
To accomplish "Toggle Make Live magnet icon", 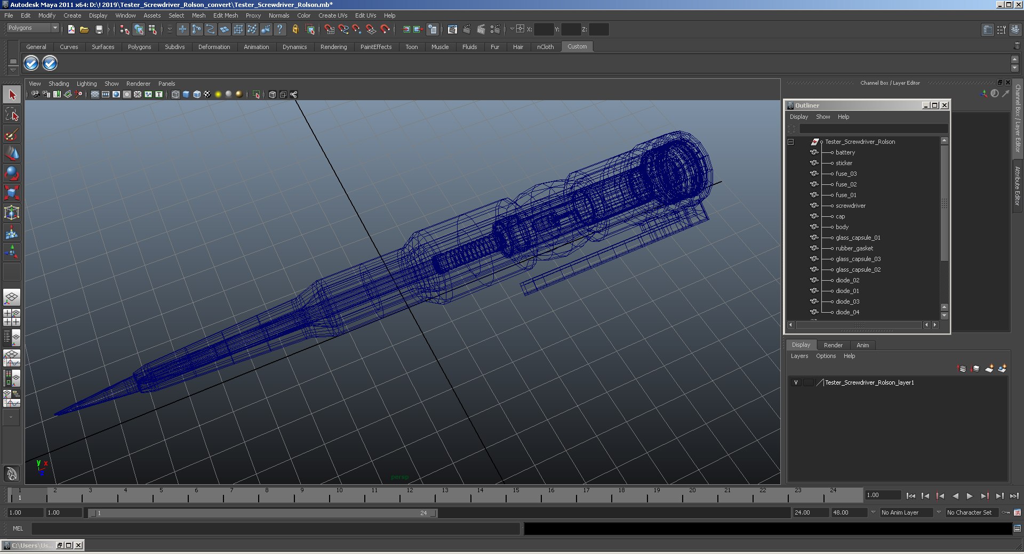I will (385, 29).
